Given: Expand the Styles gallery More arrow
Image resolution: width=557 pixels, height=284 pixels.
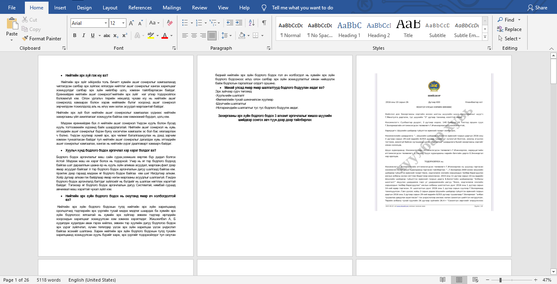Looking at the screenshot, I should coord(485,36).
